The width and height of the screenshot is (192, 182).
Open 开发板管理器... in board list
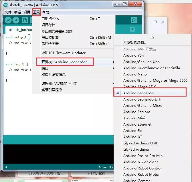pos(153,42)
